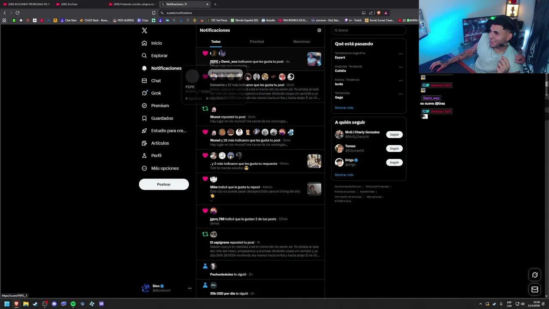Click Mostrar más under trends
Viewport: 549px width, 309px height.
coord(344,108)
